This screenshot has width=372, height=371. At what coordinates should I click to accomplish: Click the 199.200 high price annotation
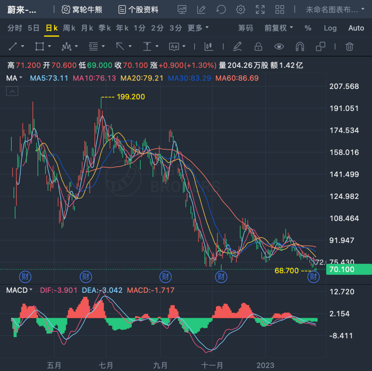[x=131, y=97]
